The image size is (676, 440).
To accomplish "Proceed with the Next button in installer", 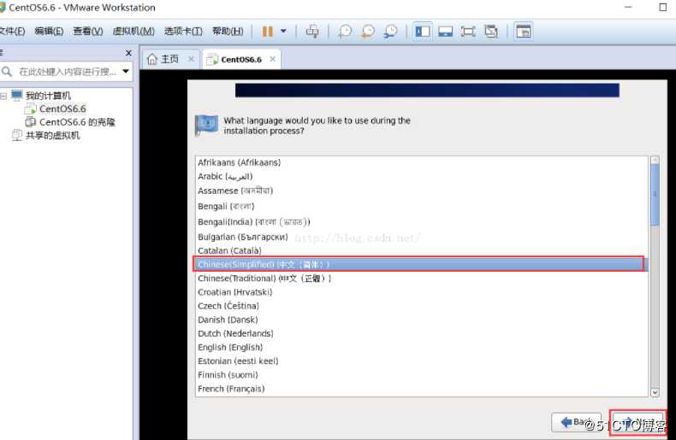I will (637, 422).
